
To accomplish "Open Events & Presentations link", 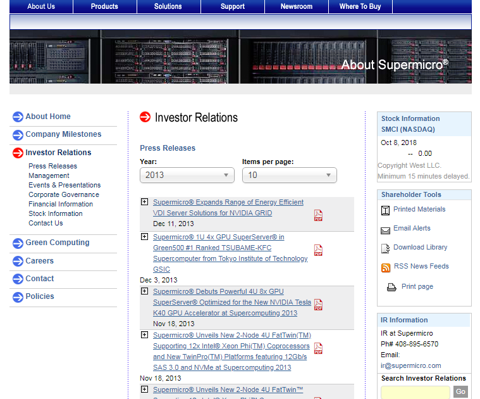I will click(65, 185).
